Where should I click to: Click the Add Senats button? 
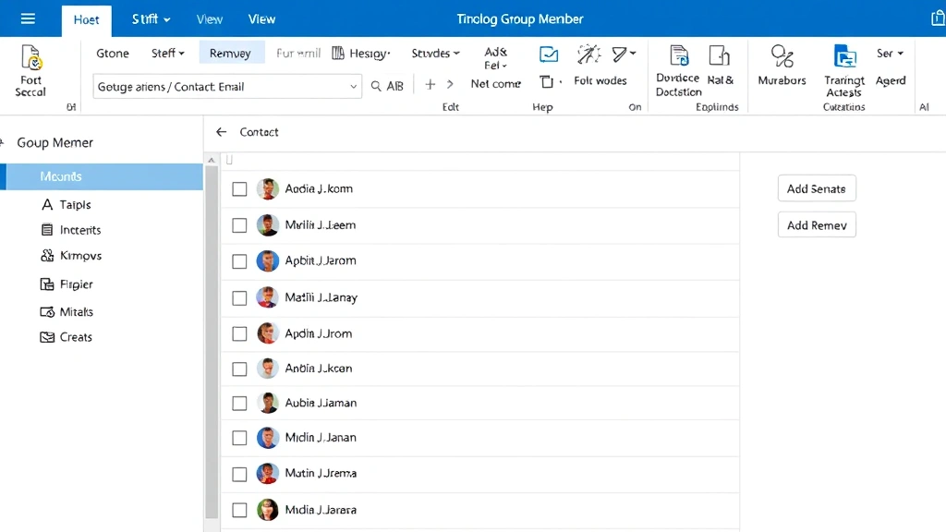tap(817, 187)
